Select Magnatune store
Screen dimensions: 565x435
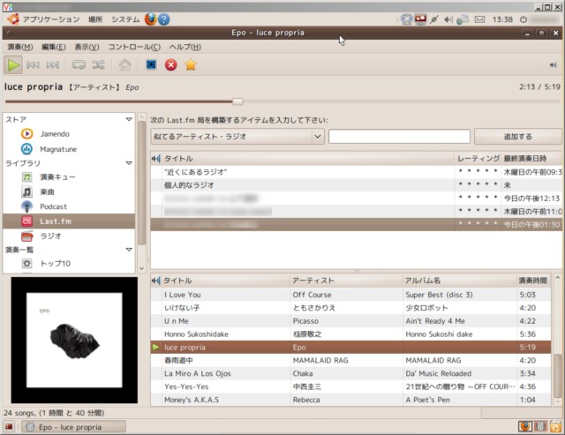coord(58,149)
